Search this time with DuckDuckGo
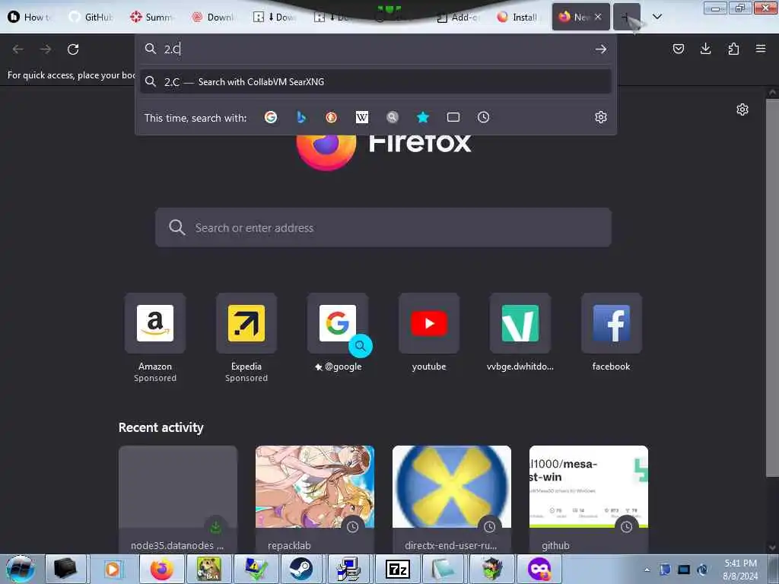This screenshot has height=584, width=779. pos(332,117)
